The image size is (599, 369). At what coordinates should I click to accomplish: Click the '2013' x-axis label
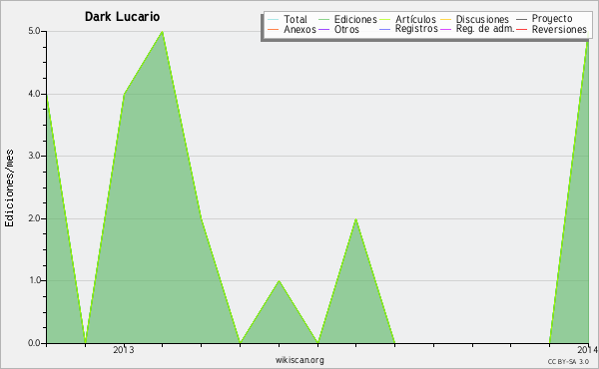[x=124, y=350]
